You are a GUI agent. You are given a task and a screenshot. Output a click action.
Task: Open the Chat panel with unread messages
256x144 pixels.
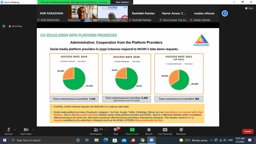pyautogui.click(x=116, y=130)
